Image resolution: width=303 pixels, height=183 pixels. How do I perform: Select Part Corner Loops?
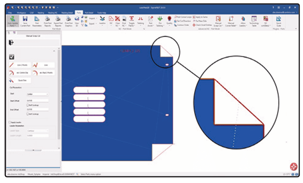click(x=183, y=17)
